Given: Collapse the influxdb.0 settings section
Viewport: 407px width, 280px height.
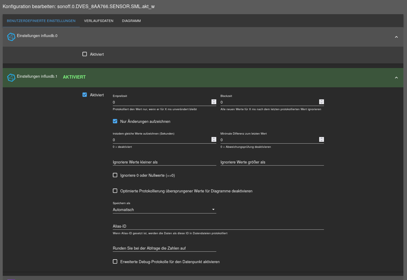Looking at the screenshot, I should click(x=396, y=37).
